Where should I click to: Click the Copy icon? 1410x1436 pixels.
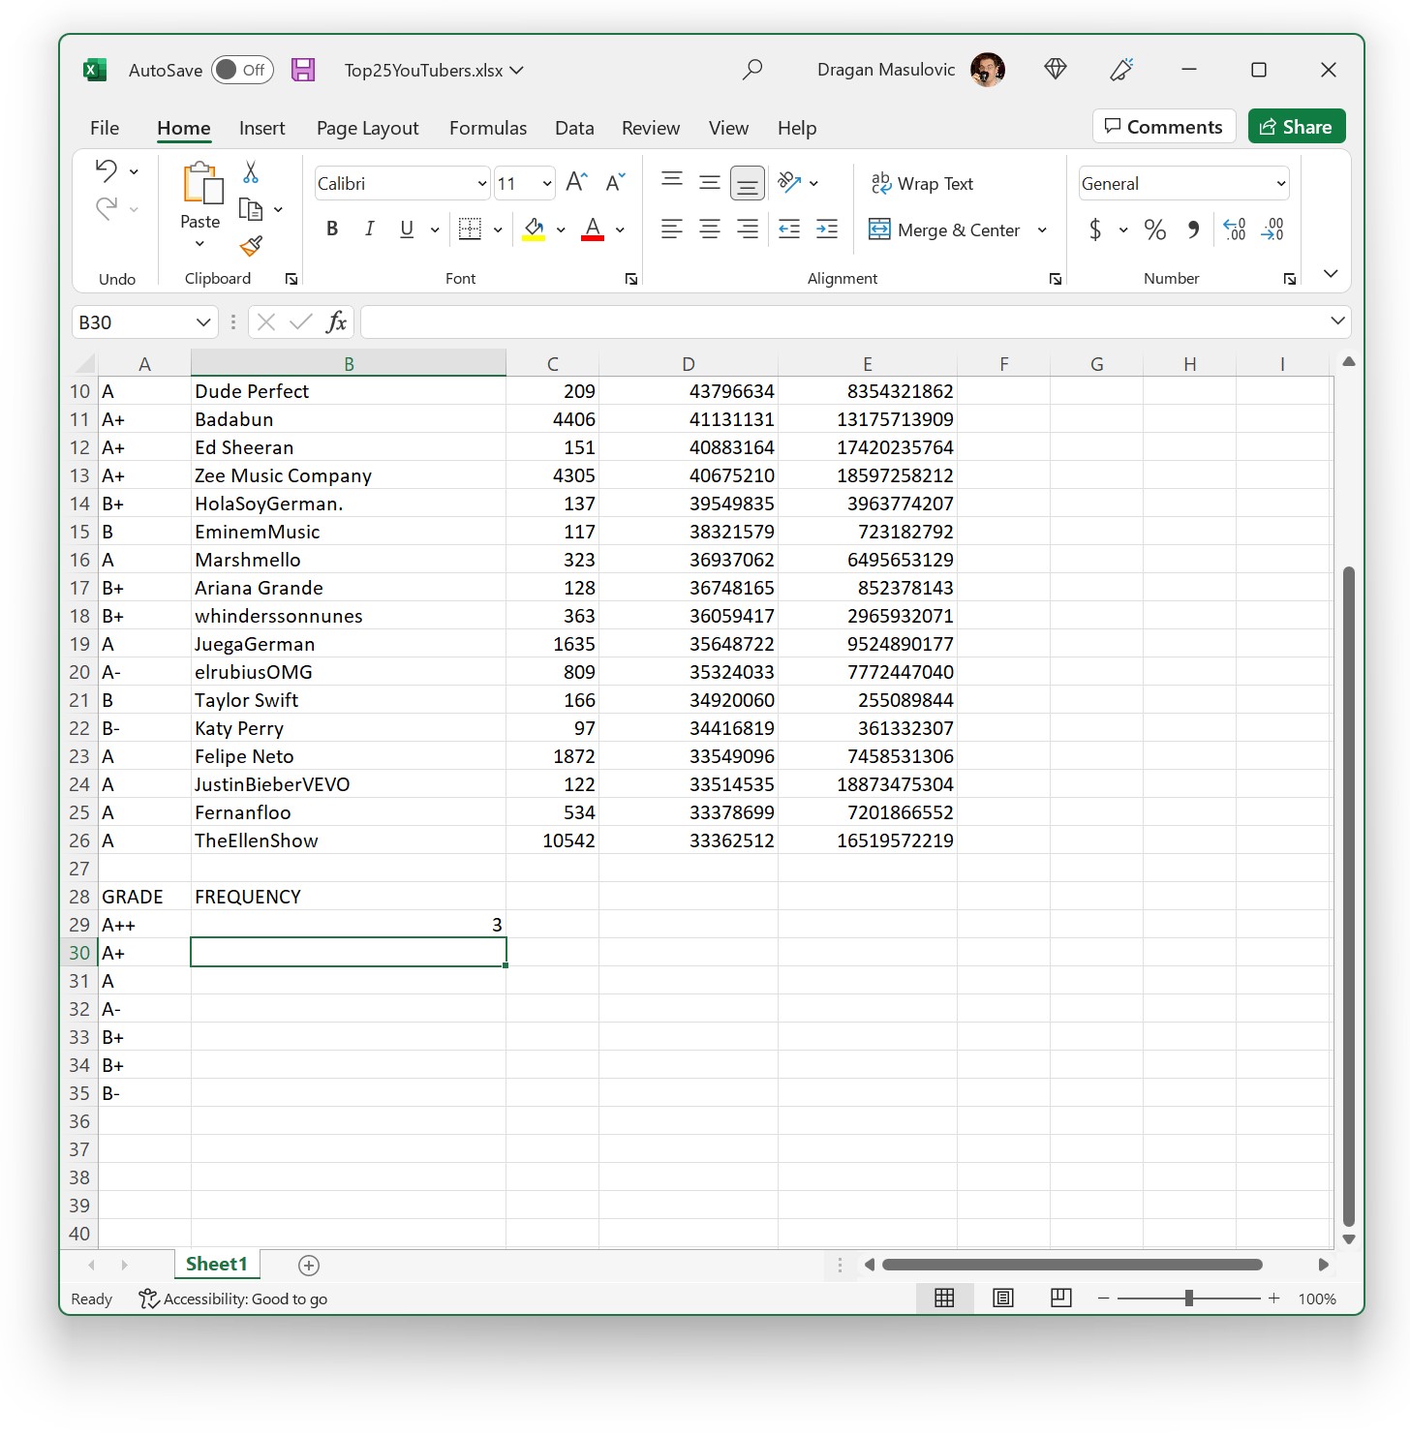click(251, 209)
